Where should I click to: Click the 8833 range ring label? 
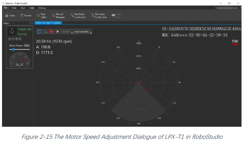pyautogui.click(x=139, y=68)
